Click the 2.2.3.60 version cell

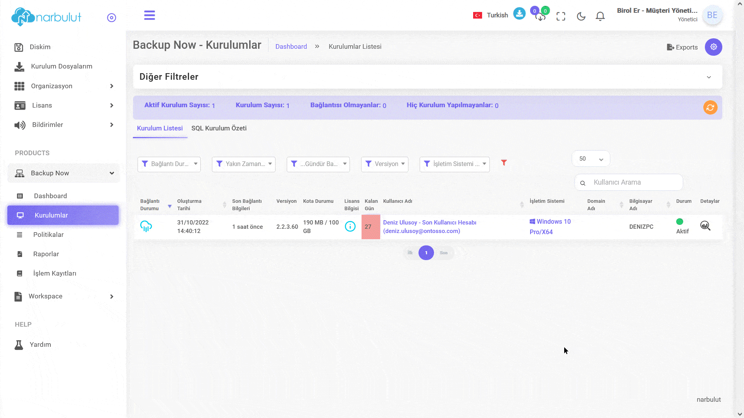(x=287, y=227)
